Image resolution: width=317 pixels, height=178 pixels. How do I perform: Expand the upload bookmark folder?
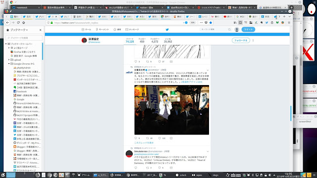tap(9, 60)
